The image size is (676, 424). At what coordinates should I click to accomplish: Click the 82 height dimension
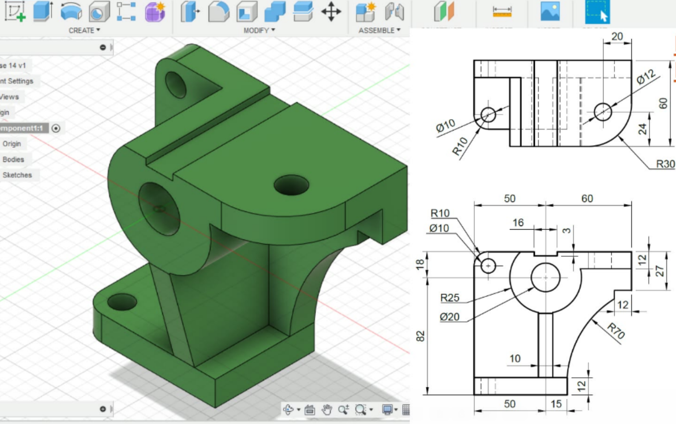pos(420,337)
